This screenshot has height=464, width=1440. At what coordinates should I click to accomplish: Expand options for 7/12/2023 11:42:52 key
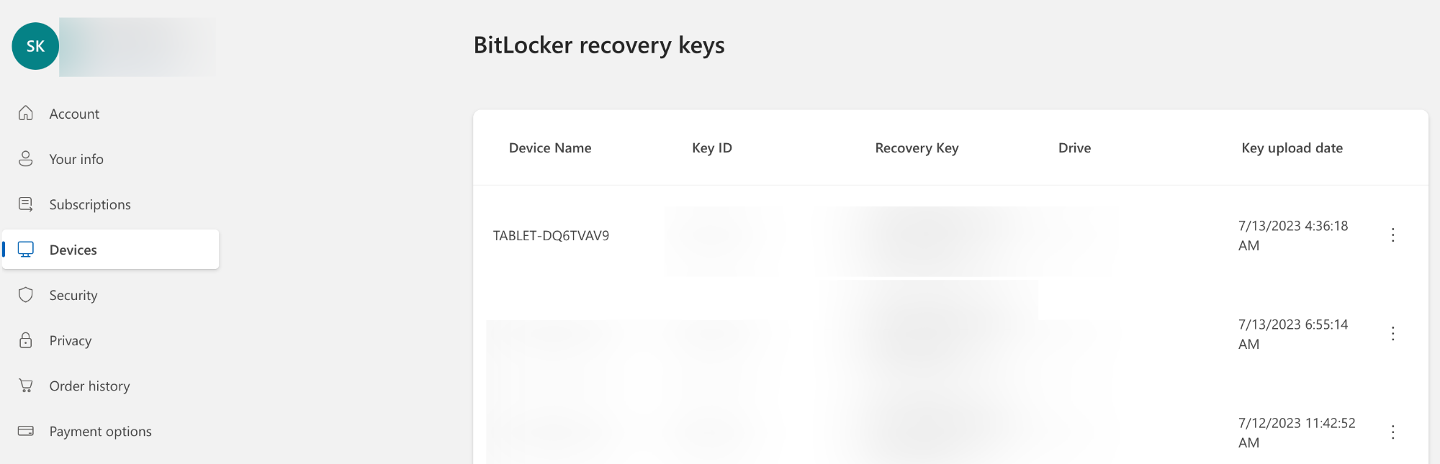(x=1393, y=432)
